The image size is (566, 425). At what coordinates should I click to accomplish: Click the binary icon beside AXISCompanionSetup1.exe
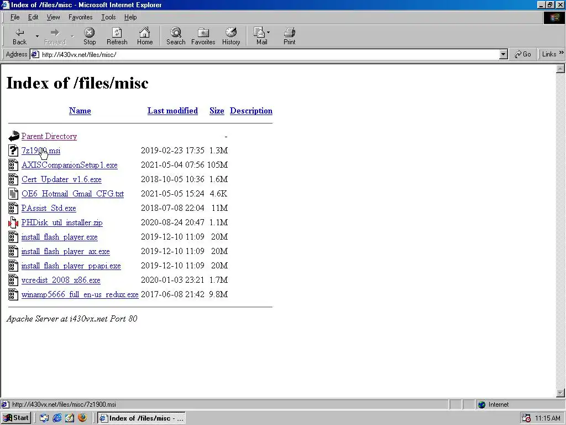click(x=13, y=165)
